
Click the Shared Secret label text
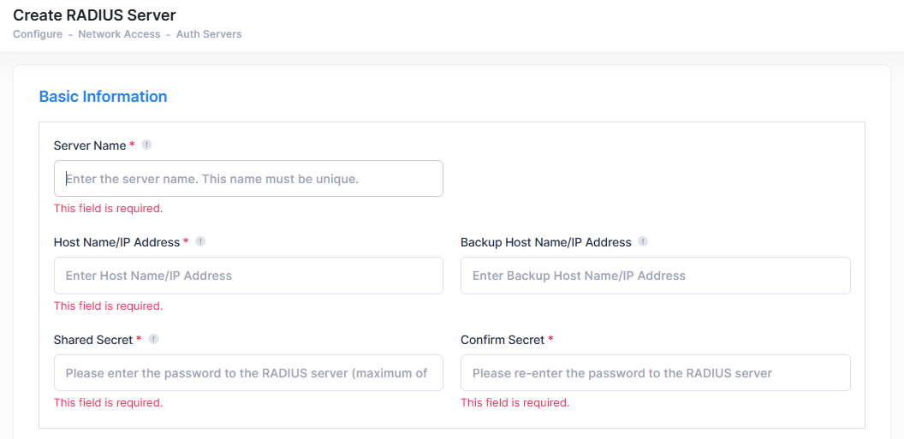click(93, 341)
